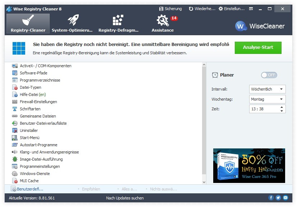The image size is (297, 207).
Task: Click the Klang- und Anwendungsereignisse speaker icon
Action: (x=15, y=152)
